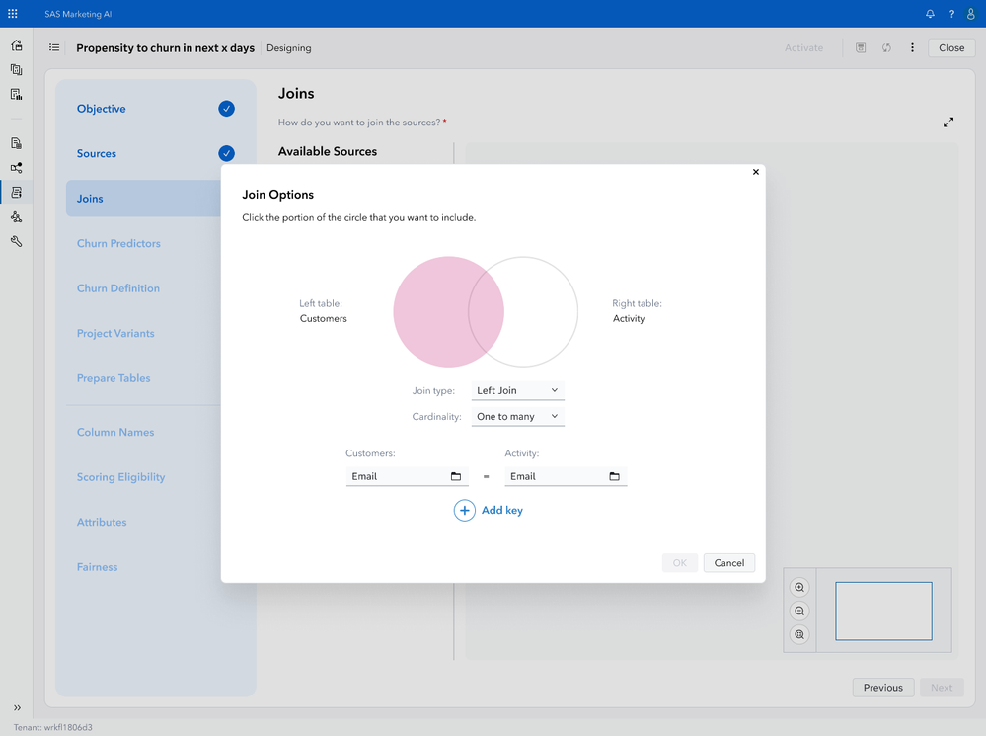Zoom in using the magnifier icon near the minimap
Image resolution: width=986 pixels, height=736 pixels.
coord(799,586)
